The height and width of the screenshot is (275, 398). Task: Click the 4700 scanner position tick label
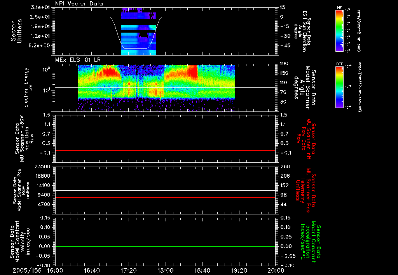point(44,204)
